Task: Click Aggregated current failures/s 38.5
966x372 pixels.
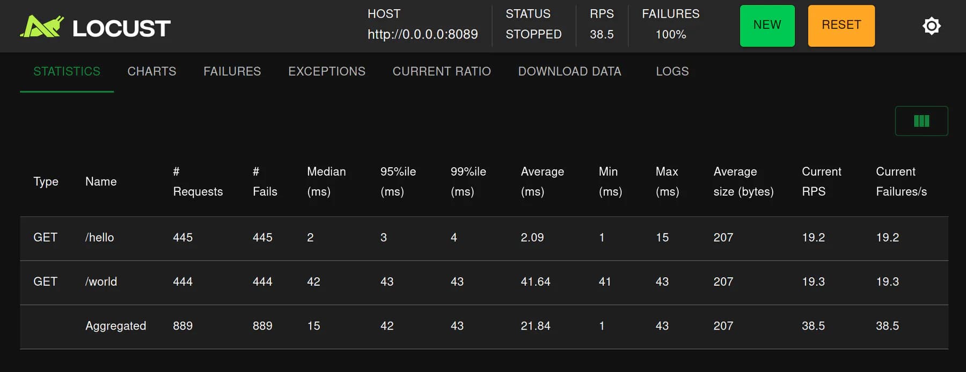Action: [887, 326]
